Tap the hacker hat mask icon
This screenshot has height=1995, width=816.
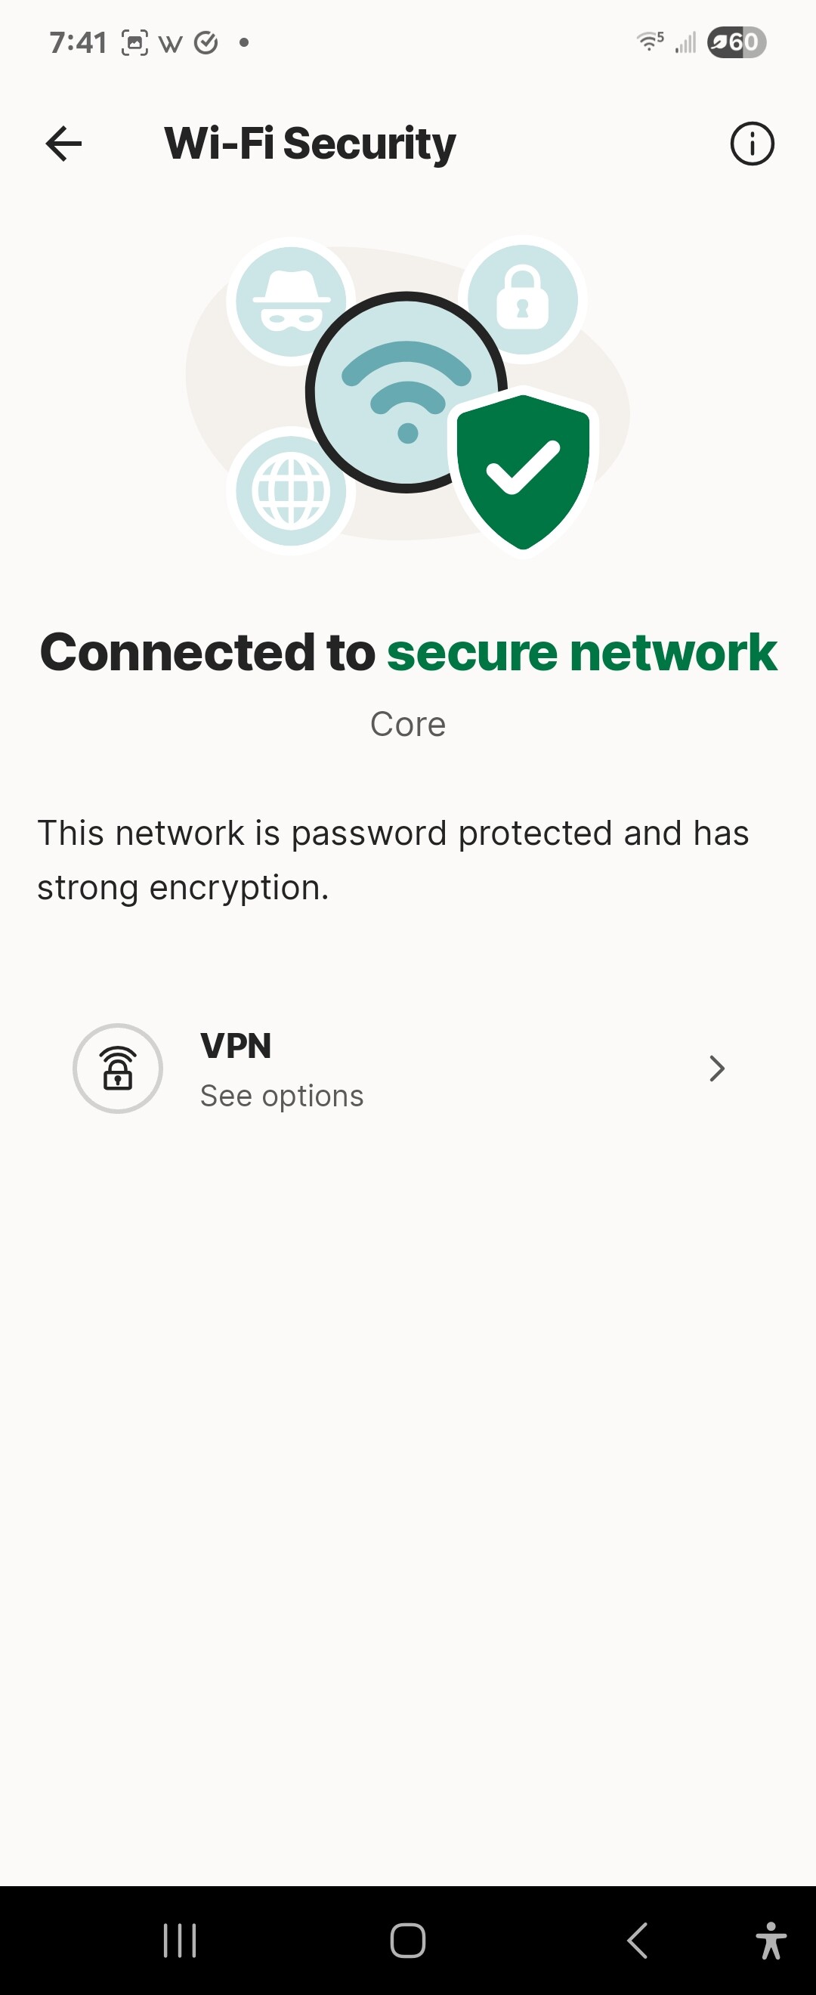(290, 301)
